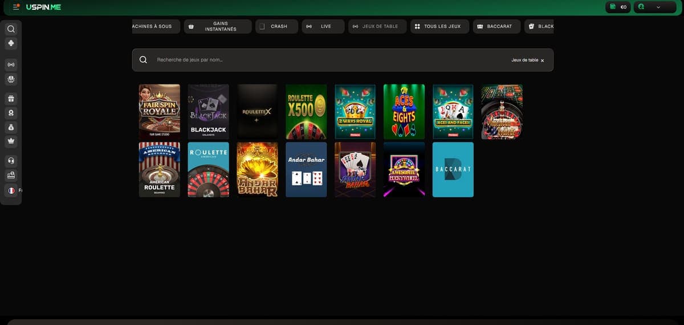Select the Jeux de table category

point(377,26)
